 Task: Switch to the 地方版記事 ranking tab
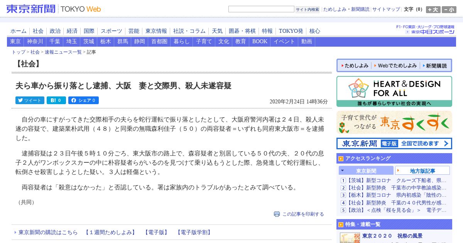[422, 170]
